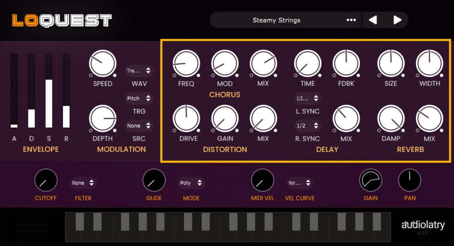Image resolution: width=454 pixels, height=246 pixels.
Task: Click the CUTOFF knob
Action: coord(46,180)
